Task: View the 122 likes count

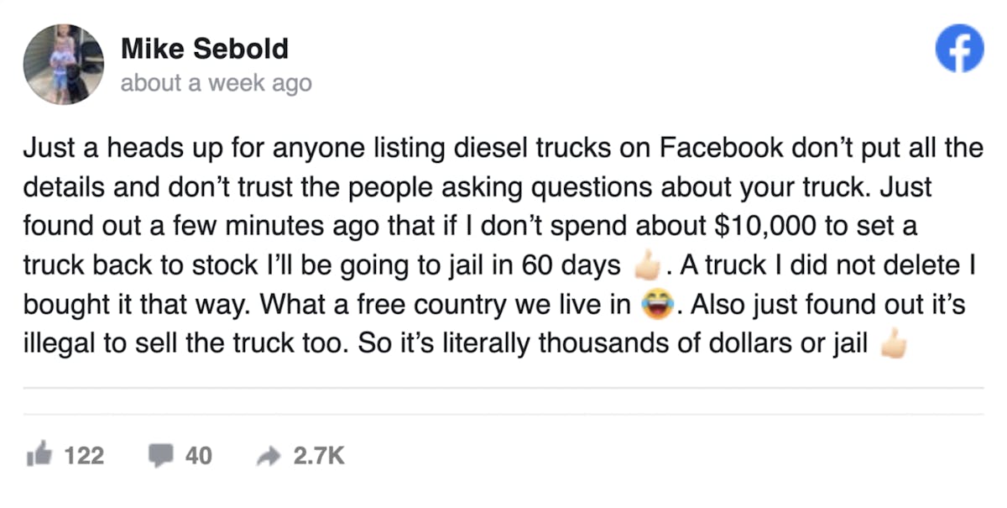Action: tap(84, 455)
